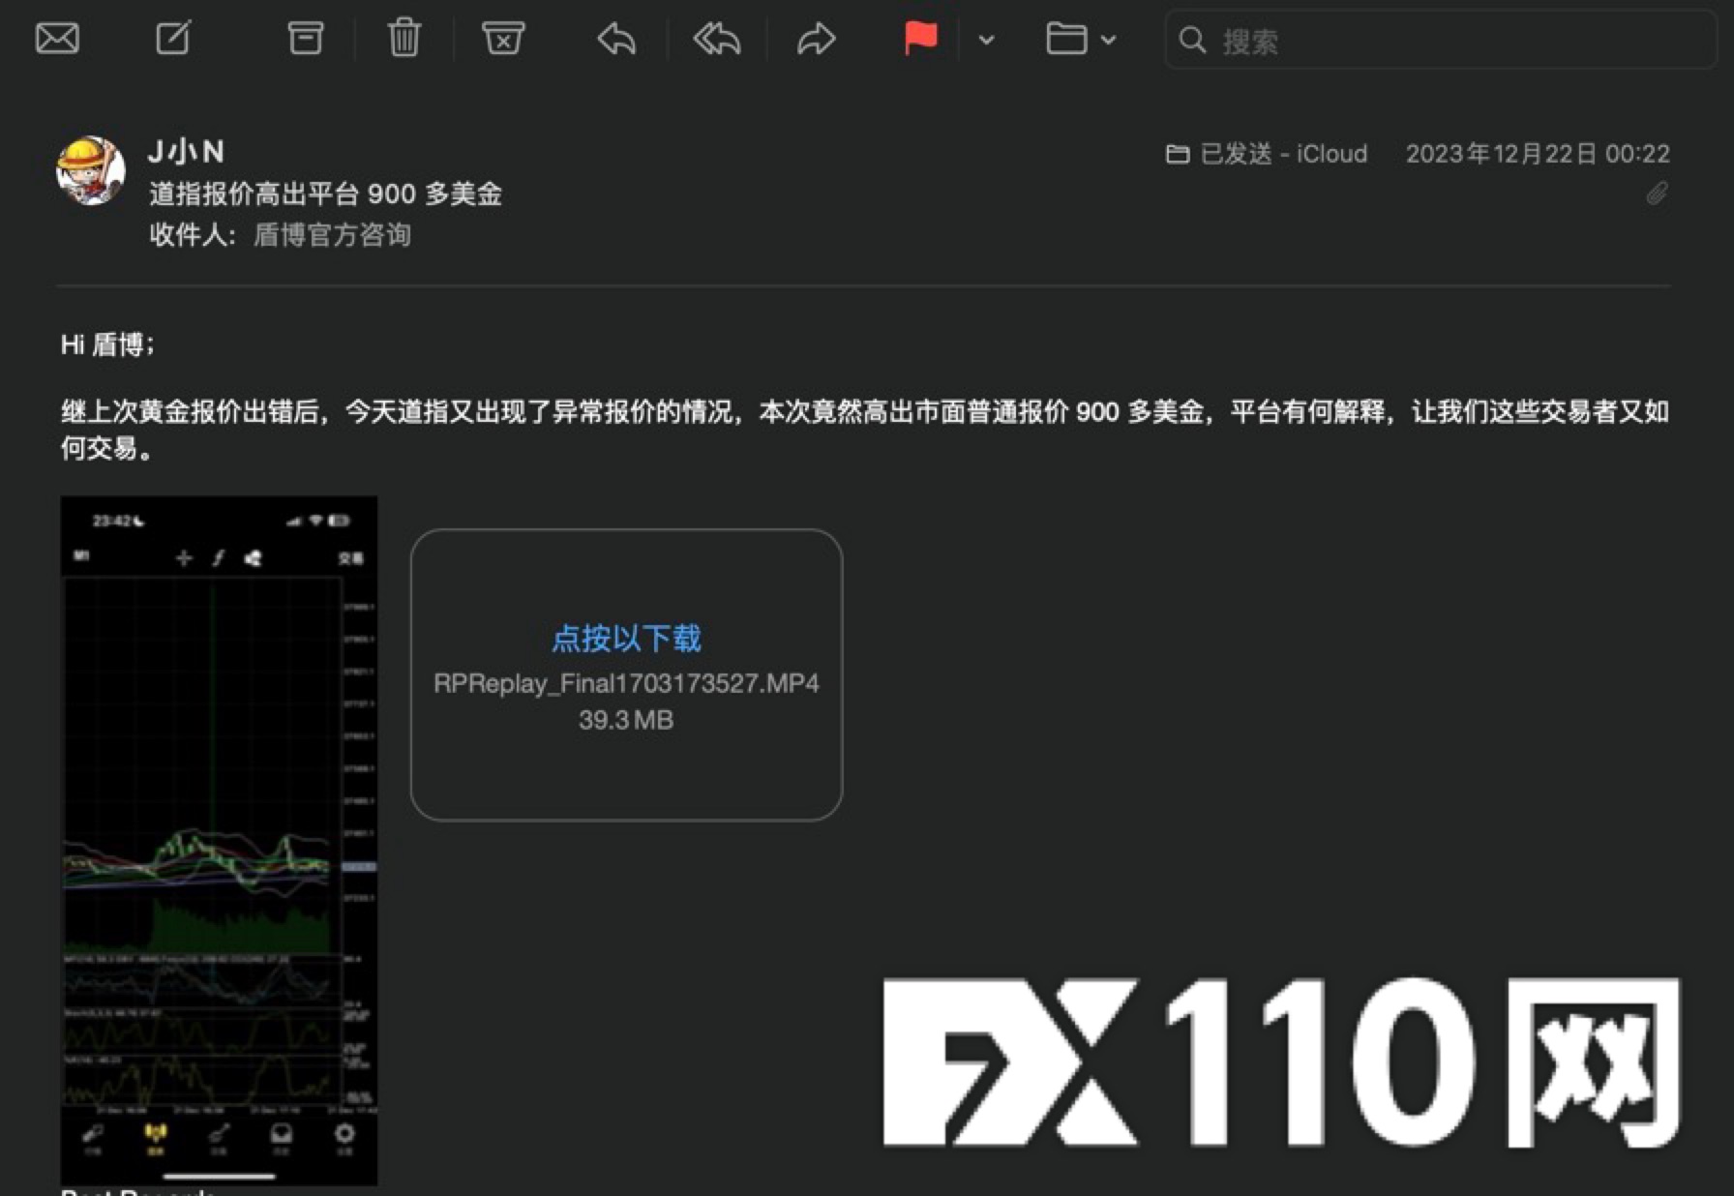
Task: Reply all to this message
Action: click(x=717, y=40)
